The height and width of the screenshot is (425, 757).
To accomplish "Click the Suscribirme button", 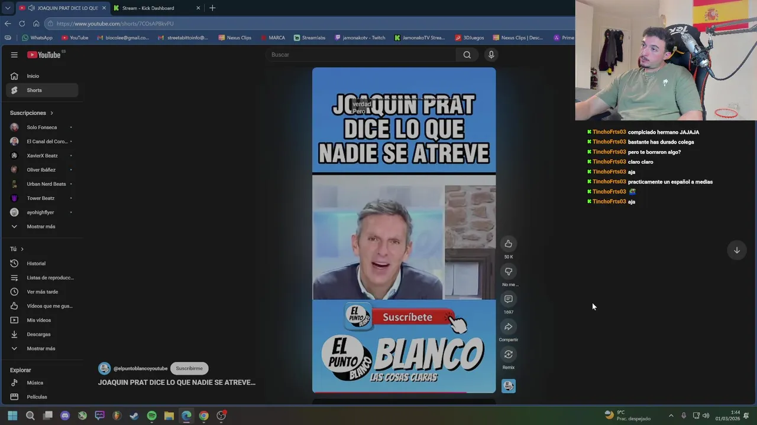I will 189,368.
